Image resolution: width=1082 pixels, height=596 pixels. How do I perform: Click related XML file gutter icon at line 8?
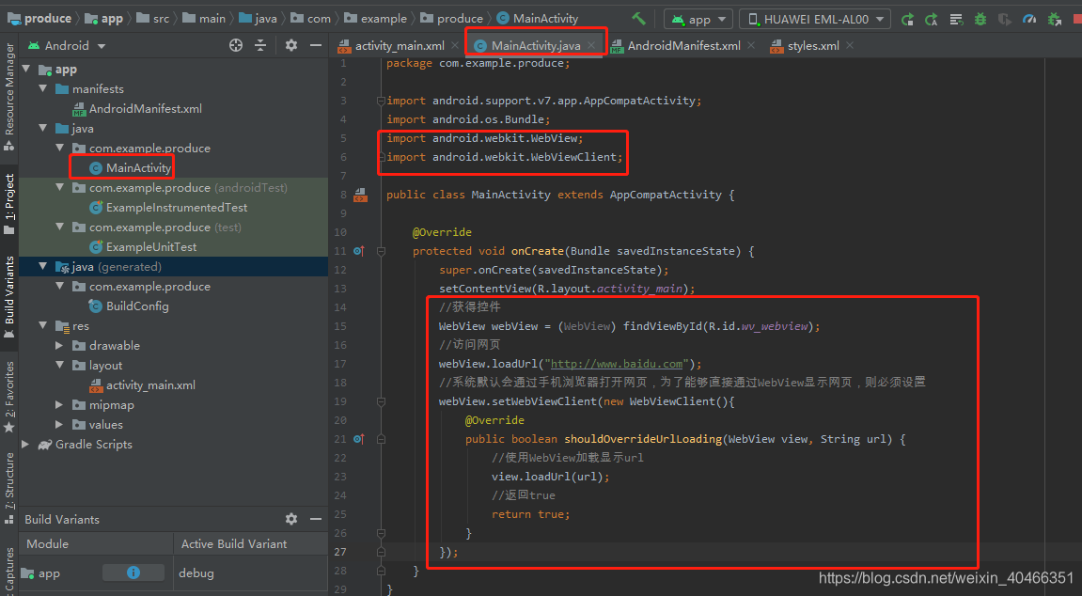pyautogui.click(x=360, y=196)
